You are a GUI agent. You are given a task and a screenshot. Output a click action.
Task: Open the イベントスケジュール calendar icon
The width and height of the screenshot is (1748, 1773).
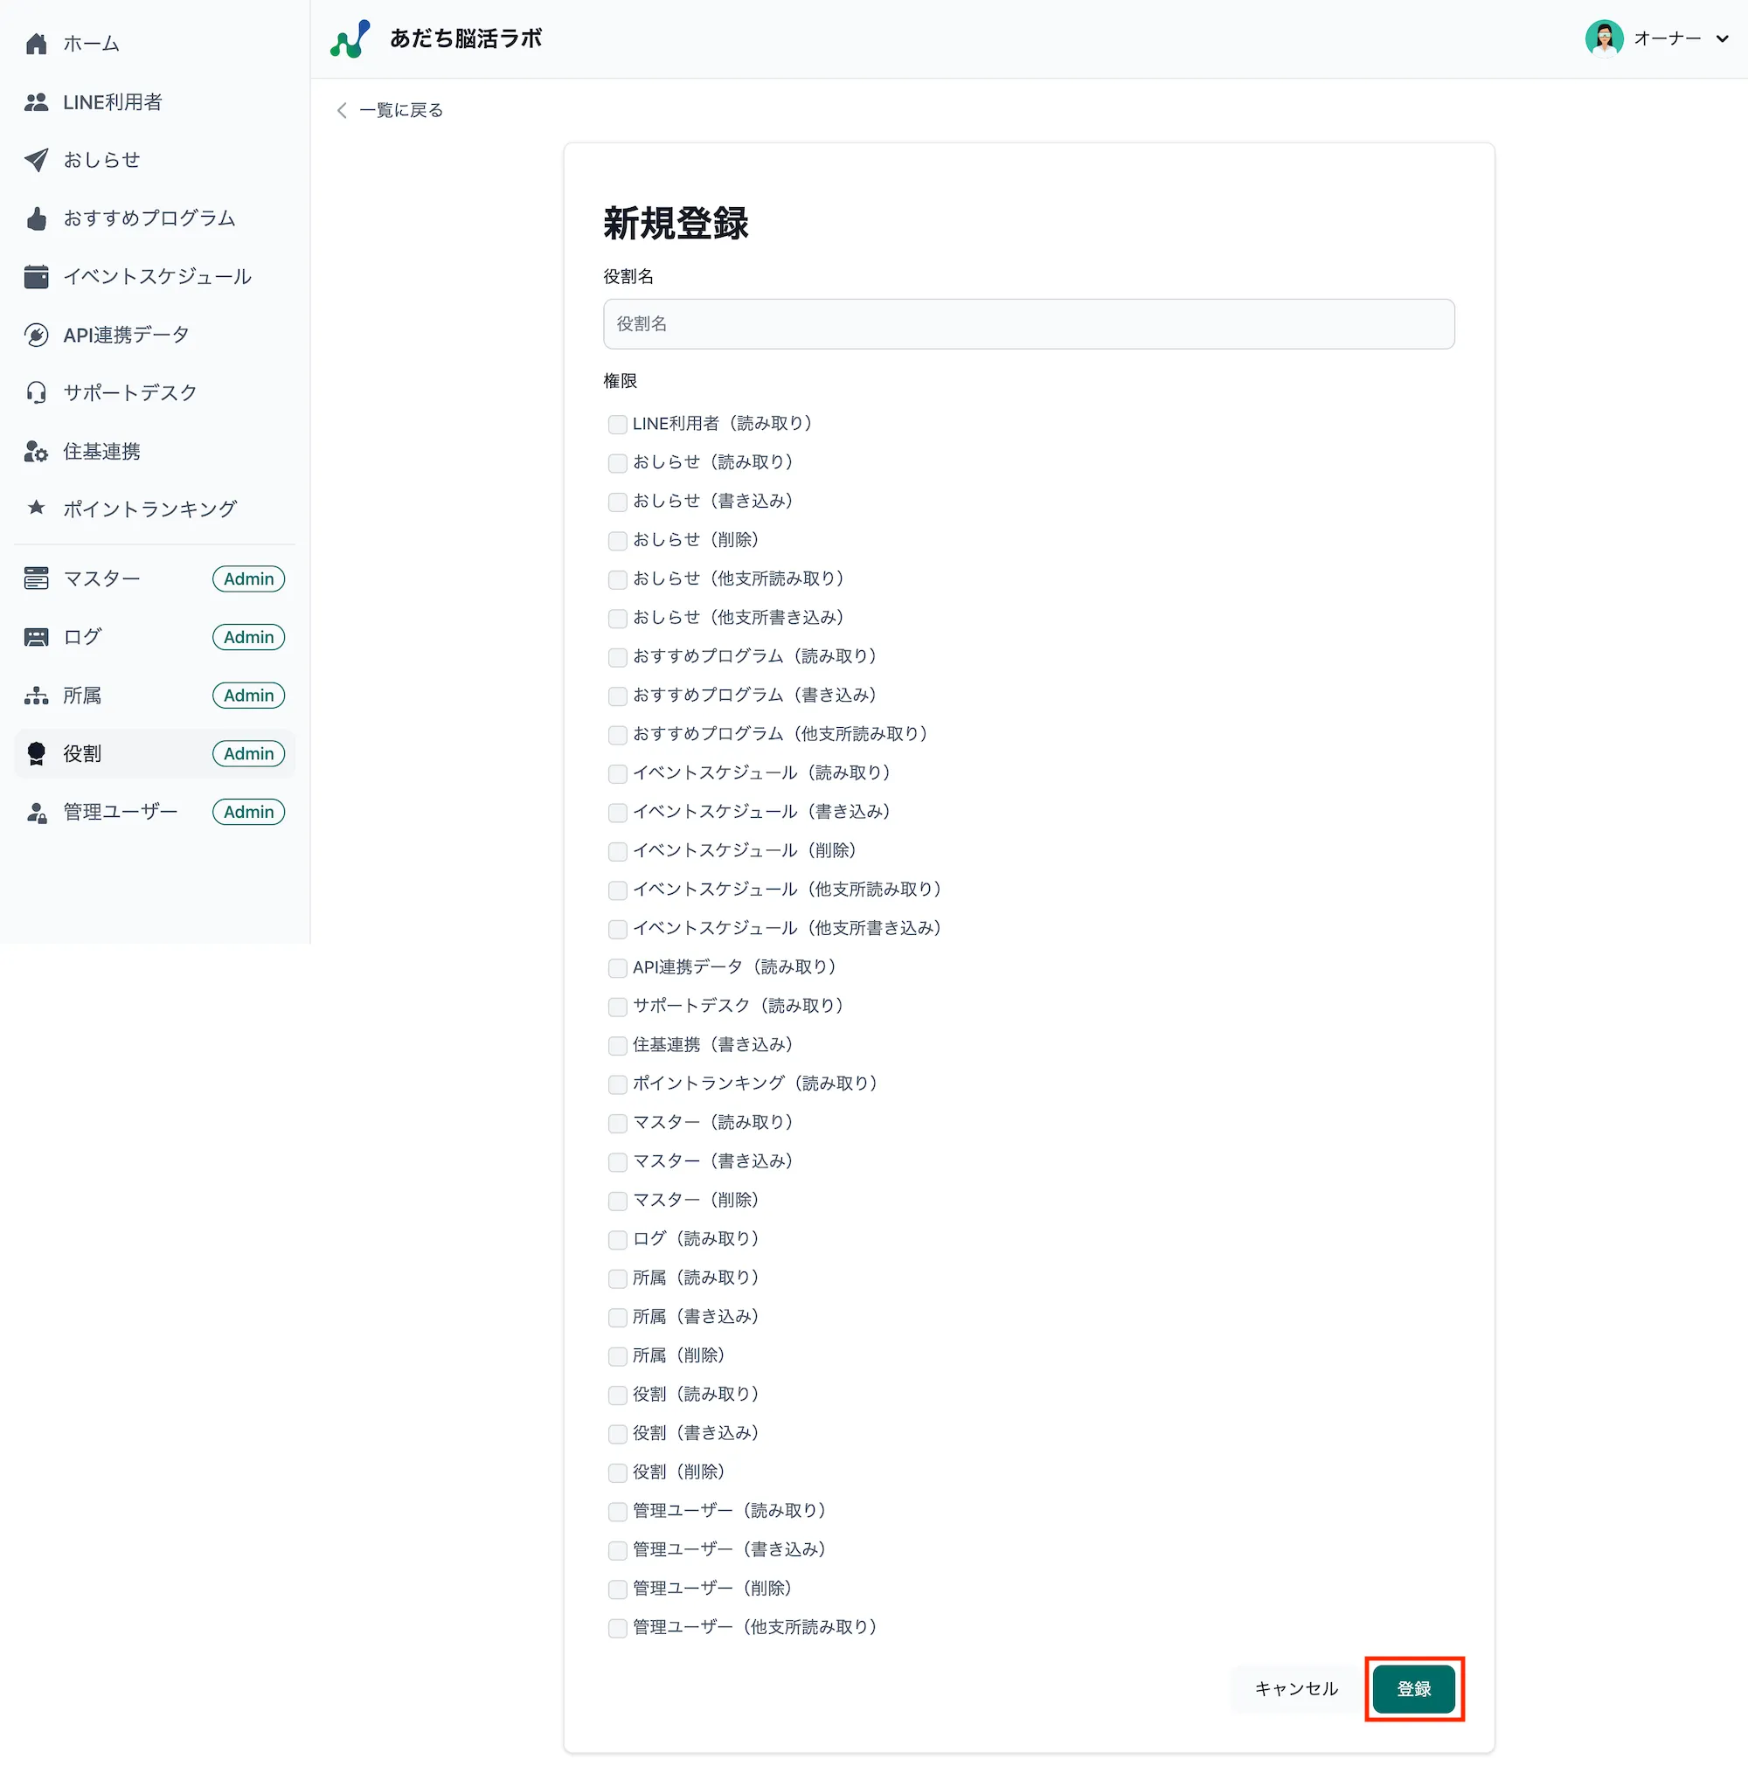(x=36, y=276)
